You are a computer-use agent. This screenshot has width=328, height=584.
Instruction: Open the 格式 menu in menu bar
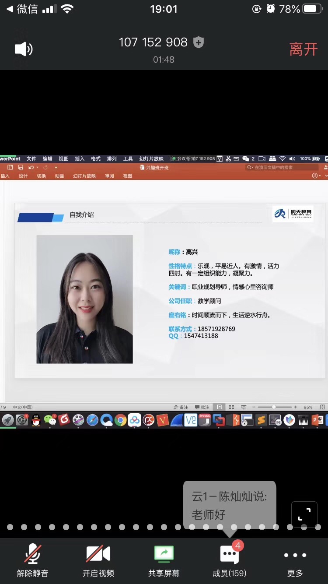[96, 158]
